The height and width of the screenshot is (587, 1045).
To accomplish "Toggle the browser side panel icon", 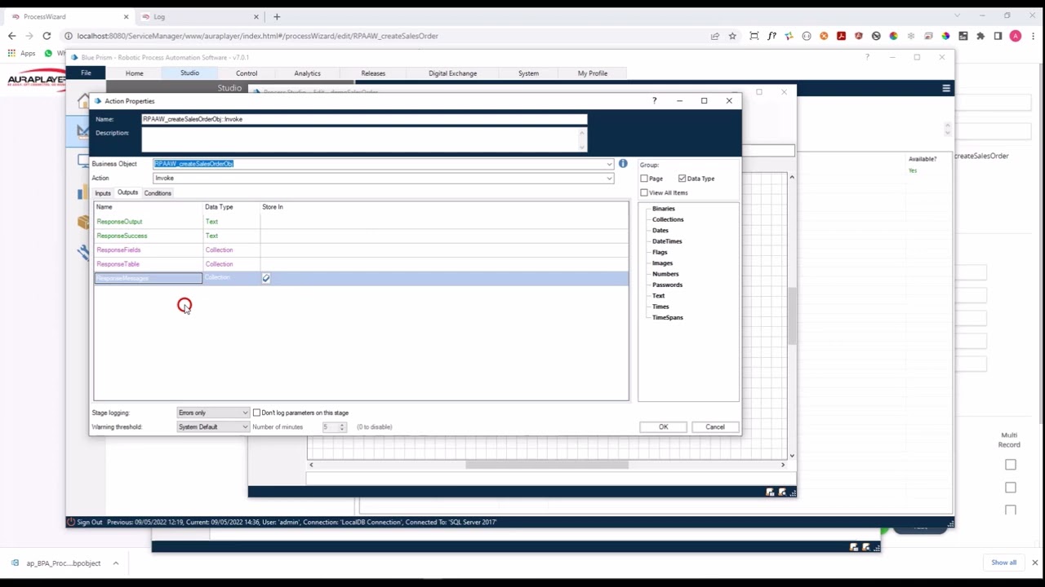I will [x=998, y=36].
